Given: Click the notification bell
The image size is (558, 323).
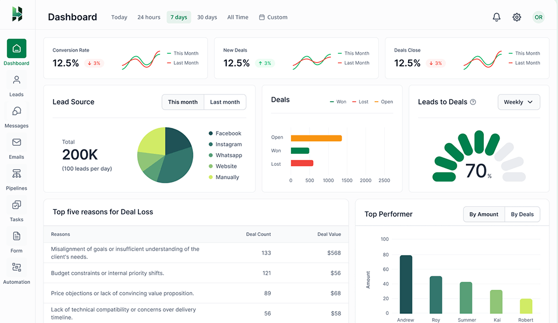Looking at the screenshot, I should click(x=496, y=17).
